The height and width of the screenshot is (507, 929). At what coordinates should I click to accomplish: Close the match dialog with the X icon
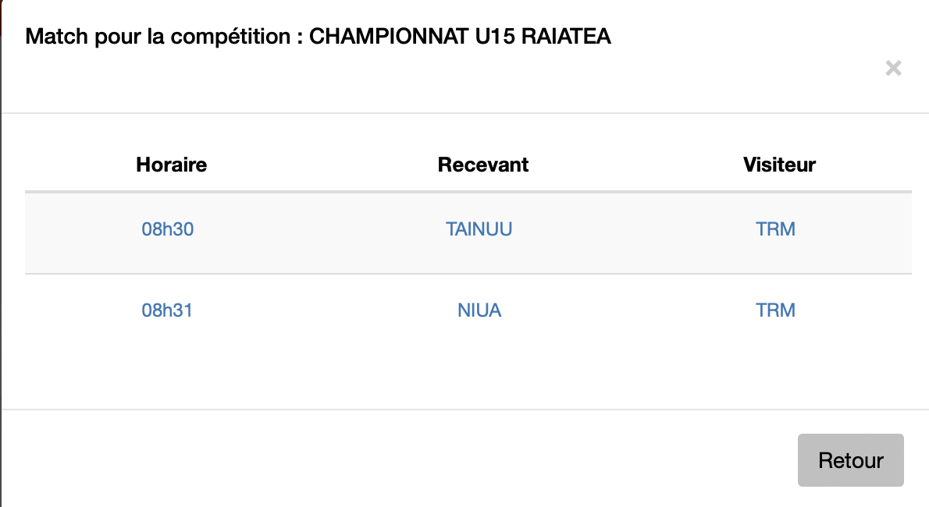(x=893, y=68)
